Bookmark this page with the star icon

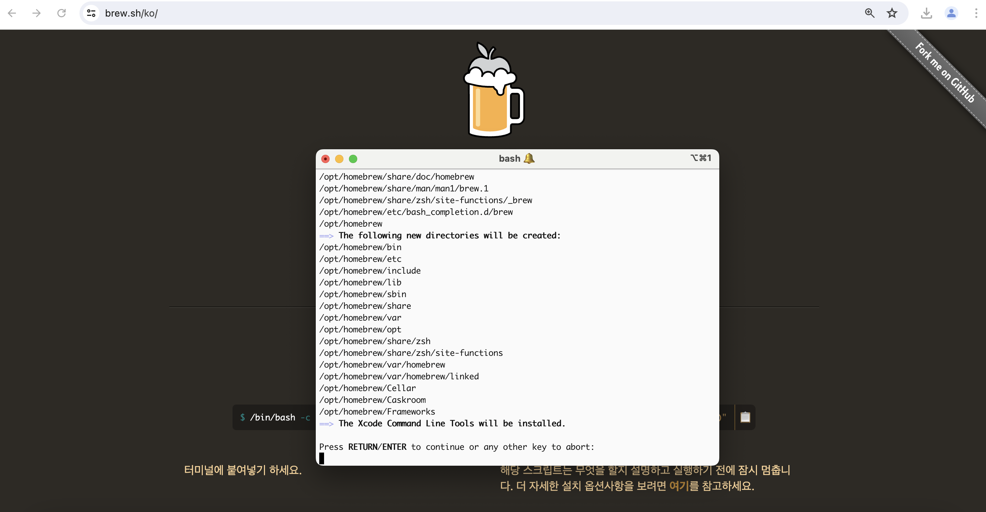coord(892,13)
